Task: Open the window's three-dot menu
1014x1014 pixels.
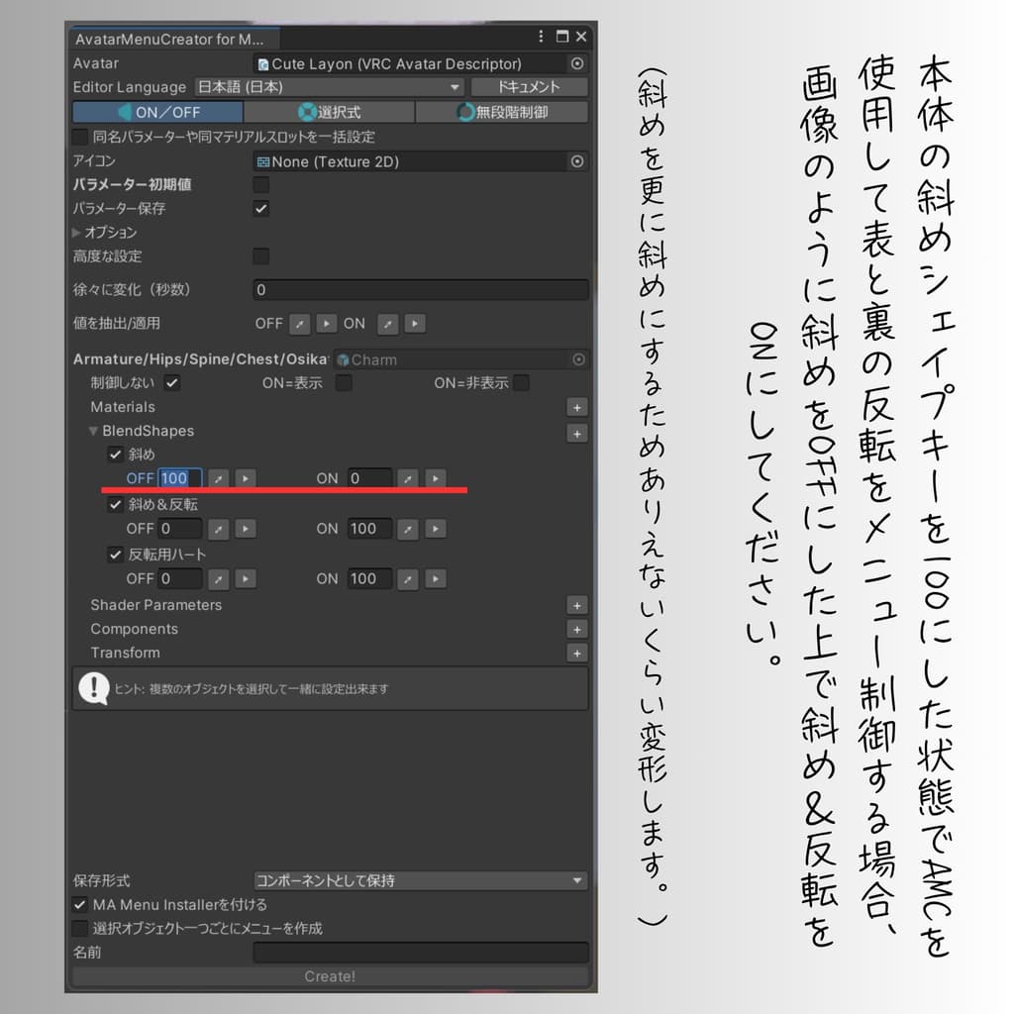Action: [x=540, y=37]
